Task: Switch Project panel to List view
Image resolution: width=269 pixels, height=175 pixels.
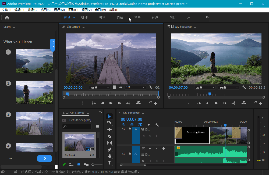Action: click(x=71, y=164)
